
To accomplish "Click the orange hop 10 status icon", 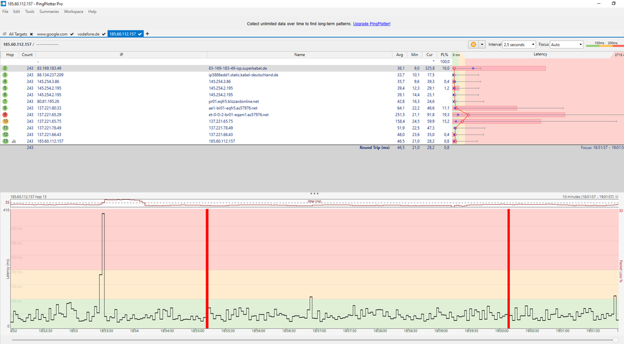I will (x=5, y=121).
